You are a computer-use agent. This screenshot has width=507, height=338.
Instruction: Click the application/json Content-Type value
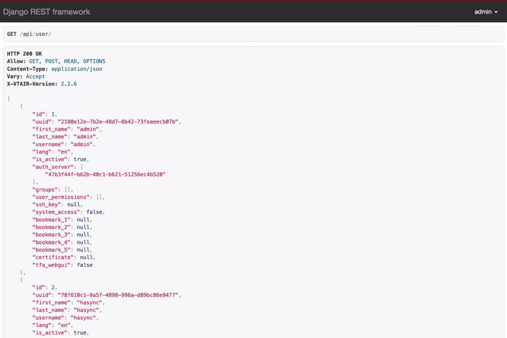76,68
